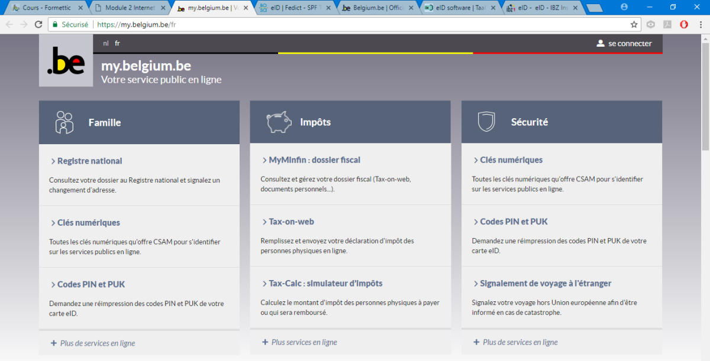This screenshot has width=710, height=361.
Task: Open Chrome's three-dot menu
Action: pyautogui.click(x=700, y=25)
